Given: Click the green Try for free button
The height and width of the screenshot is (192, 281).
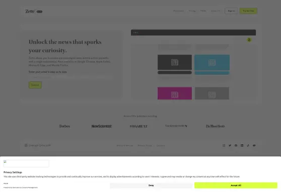Looking at the screenshot, I should click(248, 11).
